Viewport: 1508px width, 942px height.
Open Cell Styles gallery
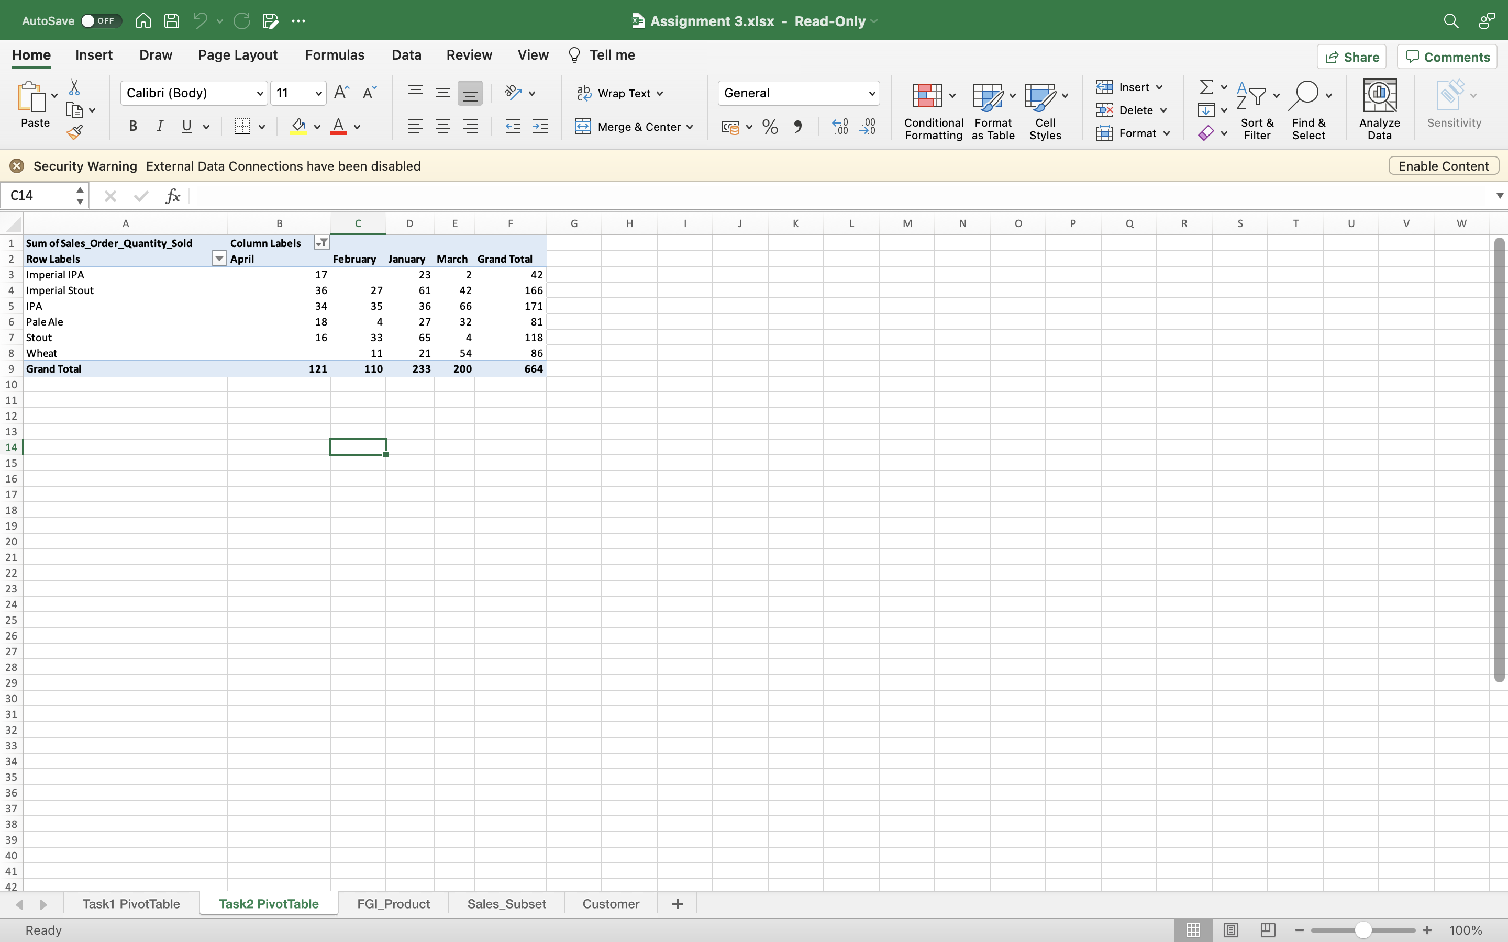[1045, 111]
